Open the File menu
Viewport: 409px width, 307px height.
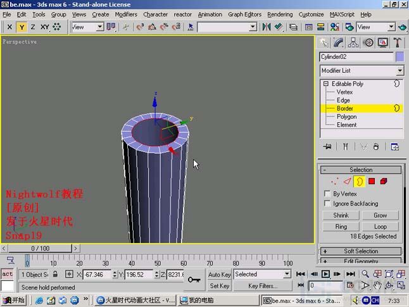point(7,15)
